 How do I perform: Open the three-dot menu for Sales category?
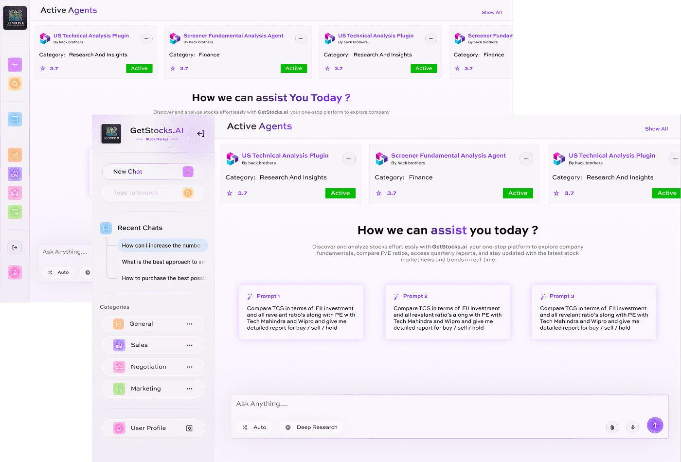[x=189, y=345]
